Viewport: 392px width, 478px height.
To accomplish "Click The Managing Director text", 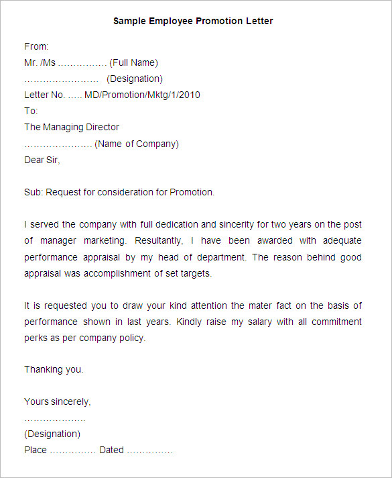I will point(72,127).
